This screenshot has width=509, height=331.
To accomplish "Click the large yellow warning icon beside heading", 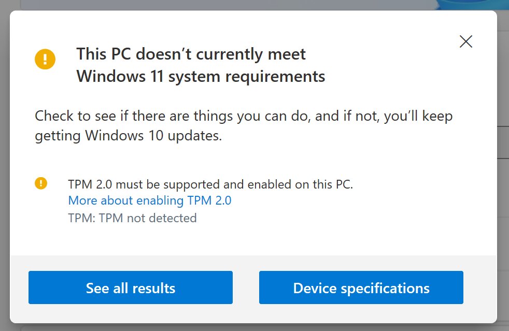I will point(45,59).
